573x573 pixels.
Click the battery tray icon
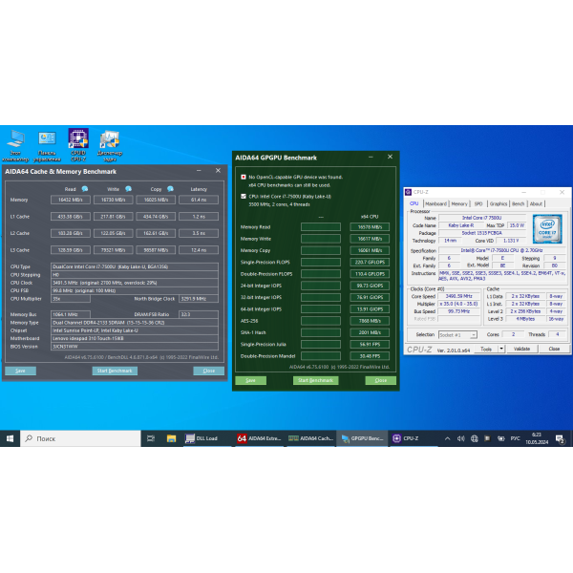(x=501, y=438)
